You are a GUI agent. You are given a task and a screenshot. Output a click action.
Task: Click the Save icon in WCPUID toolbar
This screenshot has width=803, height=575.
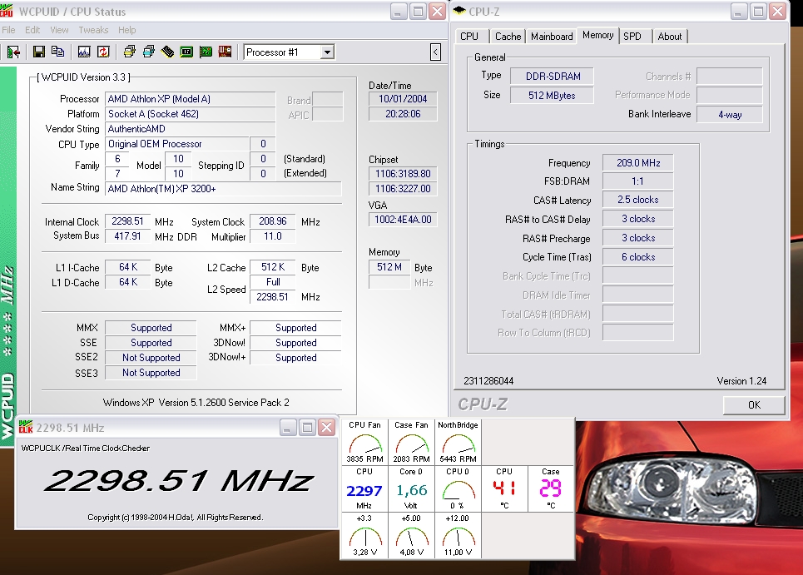38,52
